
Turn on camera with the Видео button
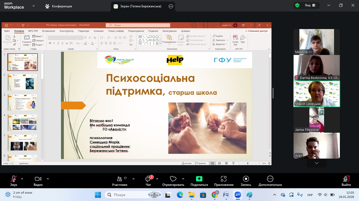[38, 179]
